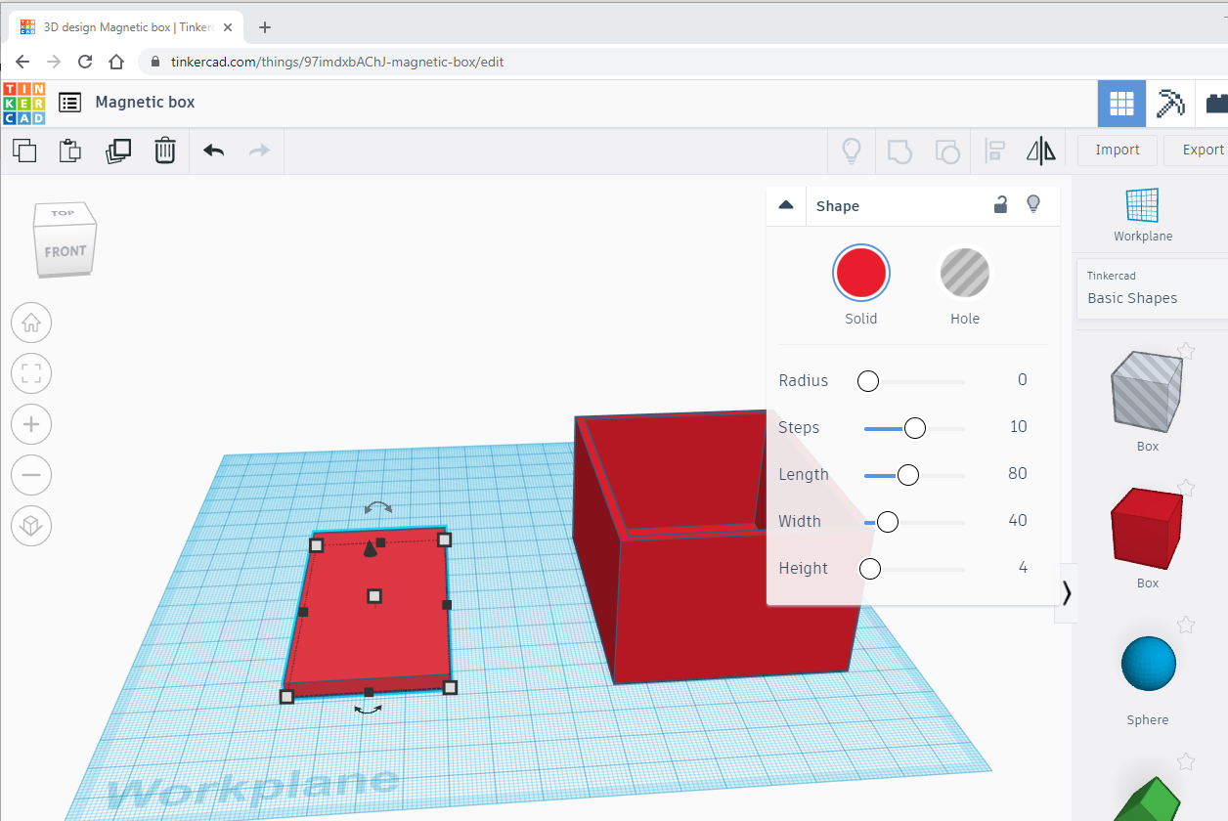Open the design list icon

click(x=69, y=102)
